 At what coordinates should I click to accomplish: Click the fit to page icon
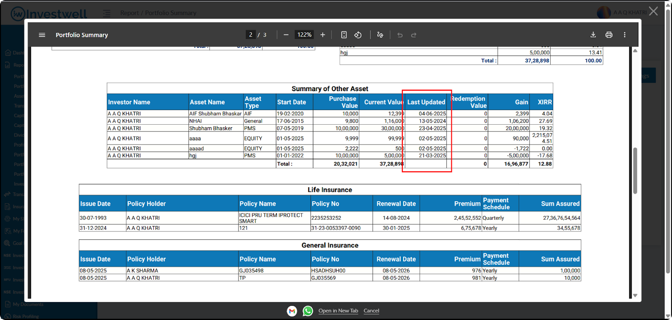click(x=344, y=35)
